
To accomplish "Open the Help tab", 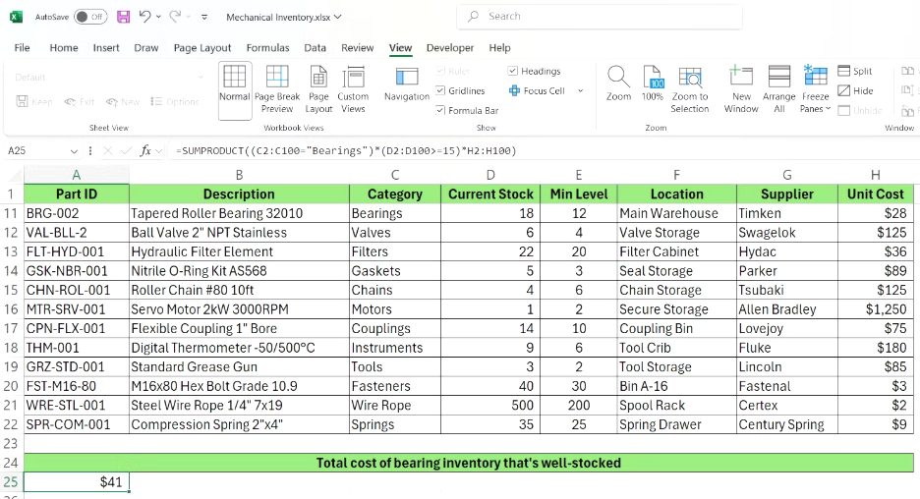I will 500,47.
